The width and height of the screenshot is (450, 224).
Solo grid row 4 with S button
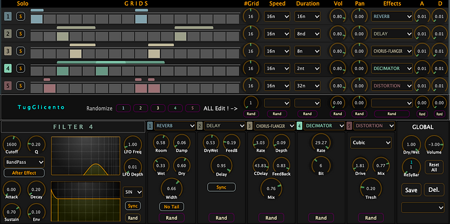[x=20, y=68]
